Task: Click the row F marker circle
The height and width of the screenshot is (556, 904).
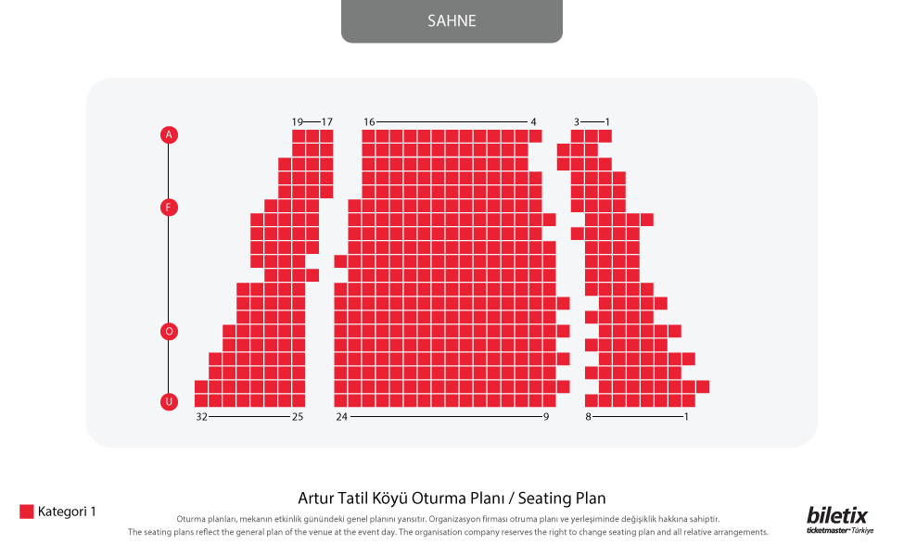Action: [169, 208]
